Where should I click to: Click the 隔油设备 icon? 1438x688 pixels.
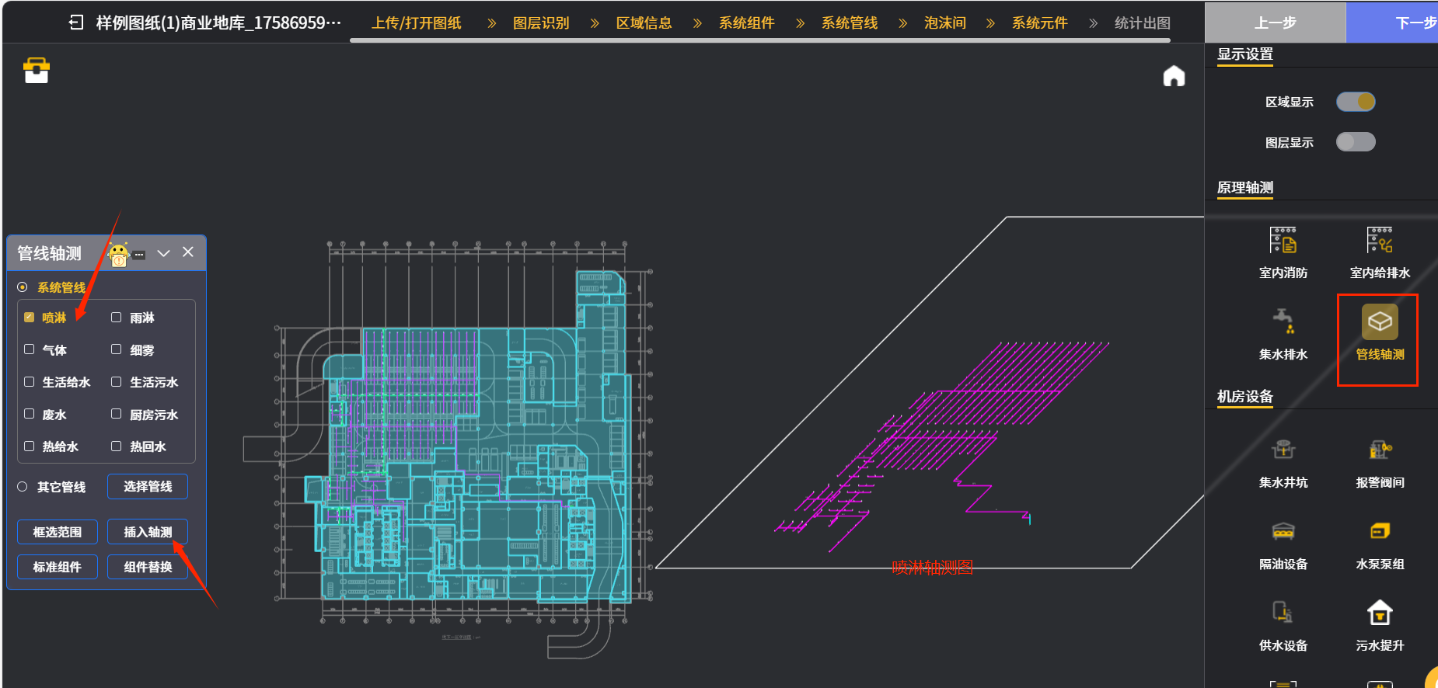1283,532
